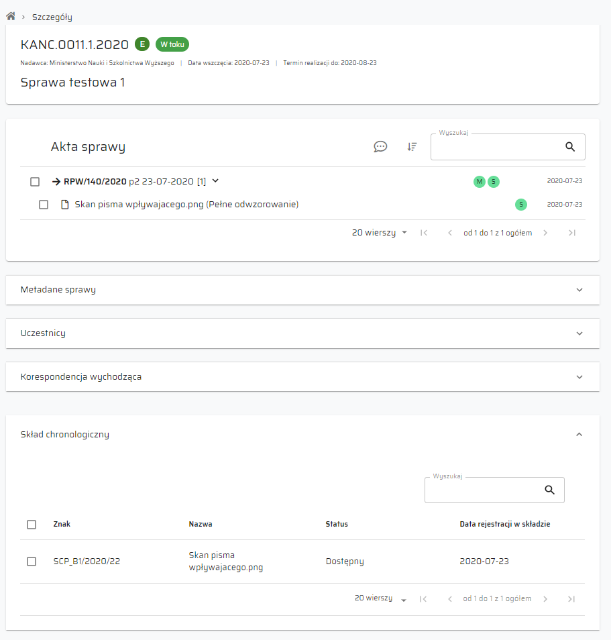
Task: Expand the Metadane sprawy section
Action: click(x=579, y=290)
